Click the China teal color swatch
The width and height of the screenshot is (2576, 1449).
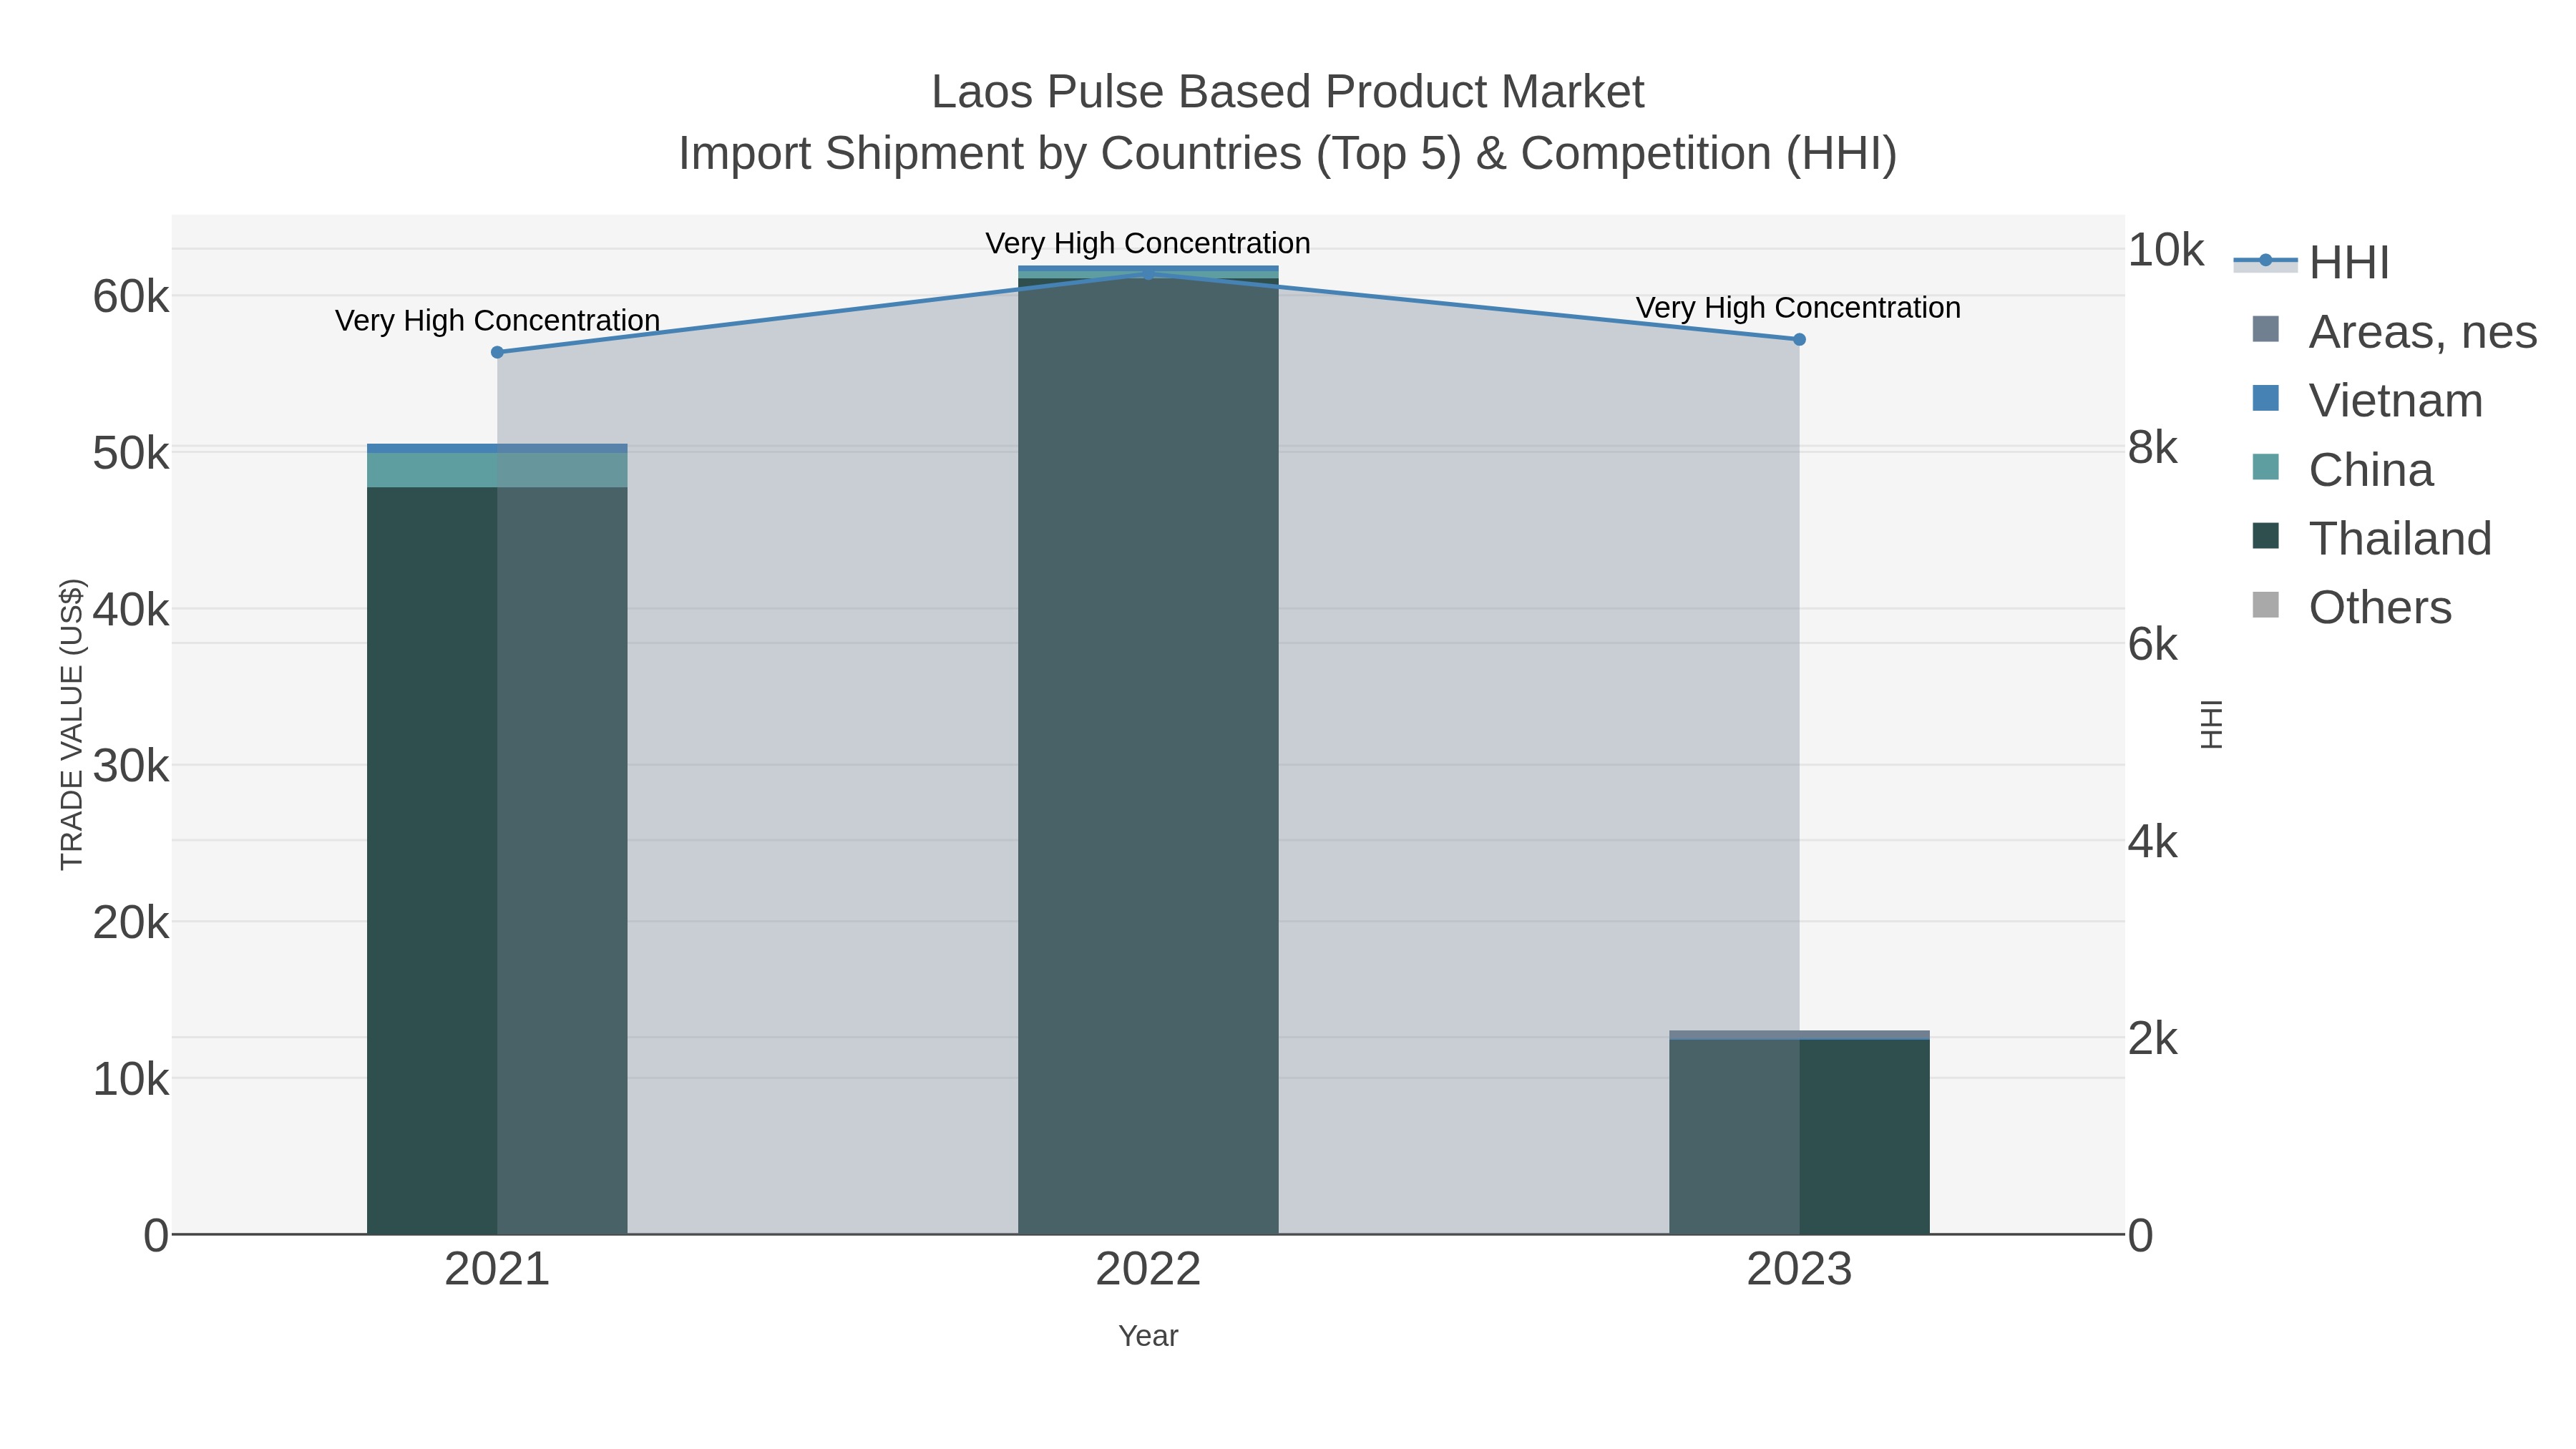click(x=2266, y=467)
